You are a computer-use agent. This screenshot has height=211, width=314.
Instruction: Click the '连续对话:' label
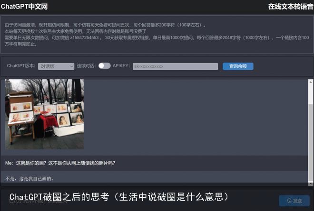click(x=86, y=66)
